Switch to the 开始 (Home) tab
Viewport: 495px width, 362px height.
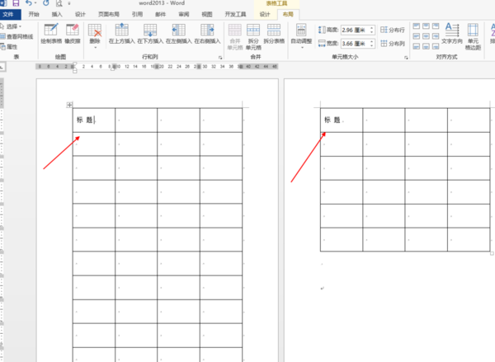coord(34,14)
